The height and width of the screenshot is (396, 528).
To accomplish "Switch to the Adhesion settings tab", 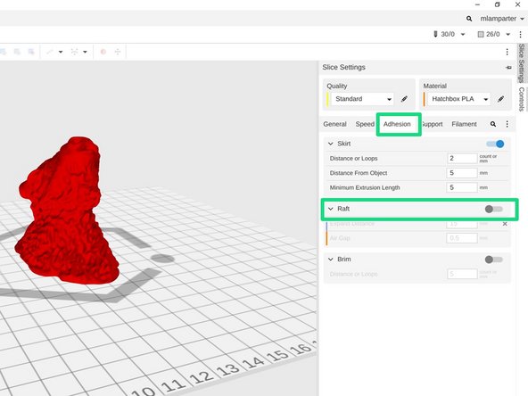I will click(x=397, y=124).
